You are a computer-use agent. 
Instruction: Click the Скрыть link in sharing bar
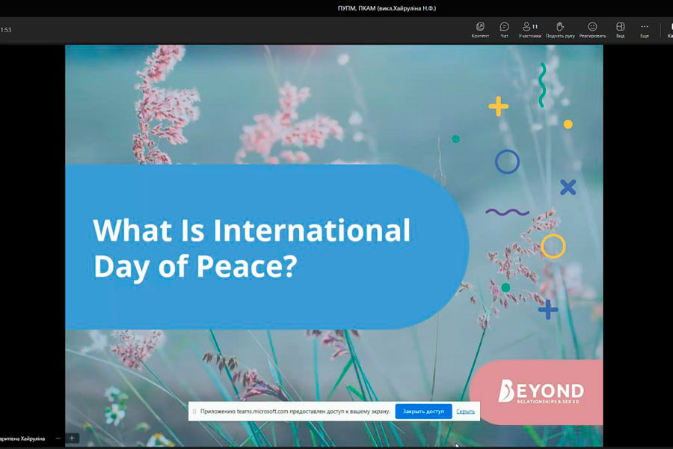465,411
